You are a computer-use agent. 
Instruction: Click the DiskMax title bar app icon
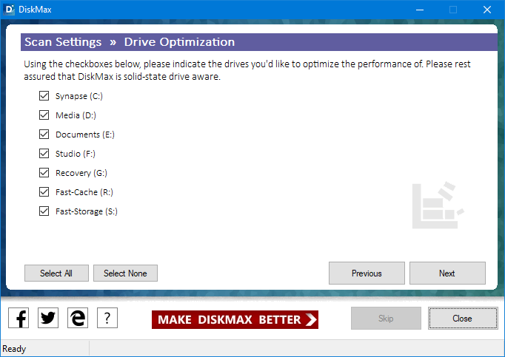tap(9, 10)
